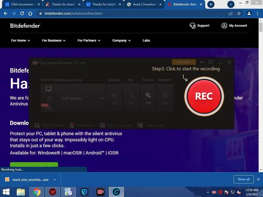Share this page via share icon

[x=231, y=13]
